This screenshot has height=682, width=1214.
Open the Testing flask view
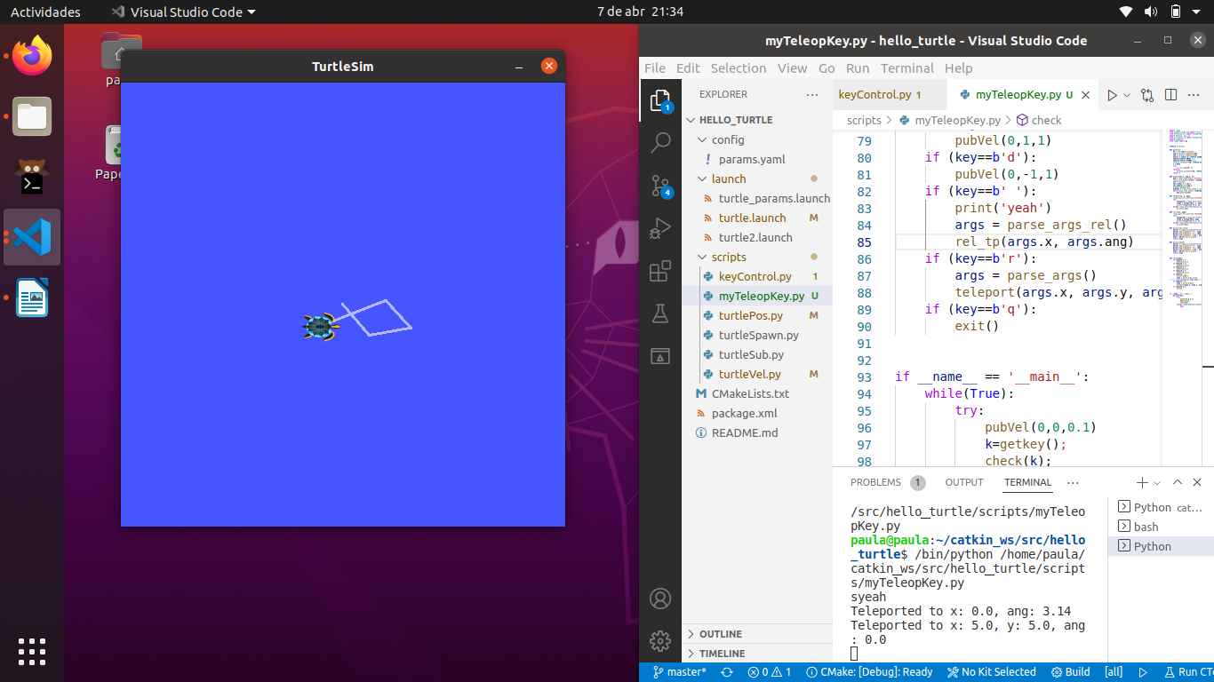point(660,313)
